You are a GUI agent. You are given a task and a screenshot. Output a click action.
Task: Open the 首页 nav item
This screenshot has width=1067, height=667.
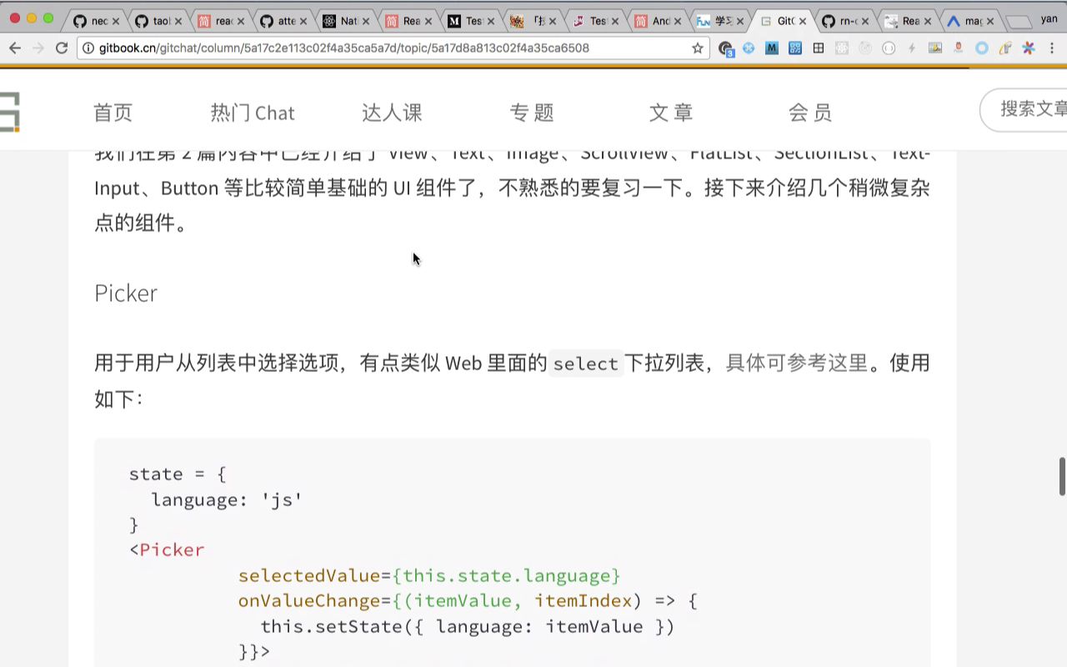(x=113, y=113)
